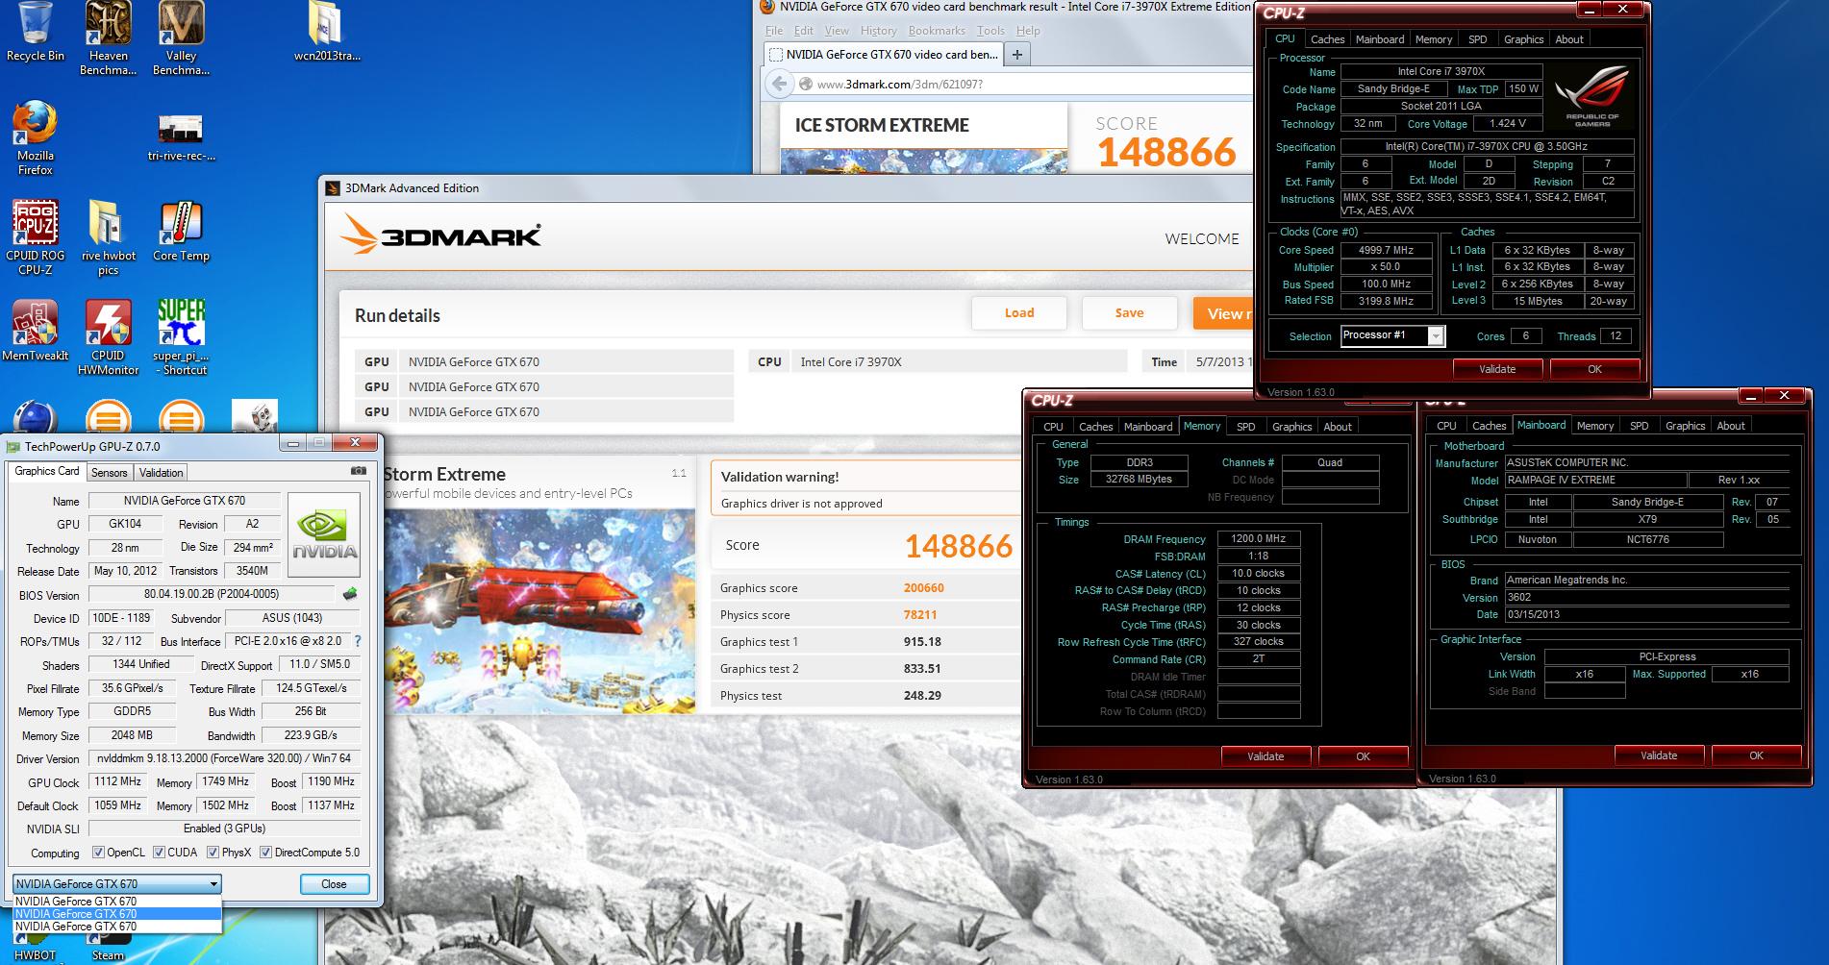Open the Firefox History menu

[878, 31]
